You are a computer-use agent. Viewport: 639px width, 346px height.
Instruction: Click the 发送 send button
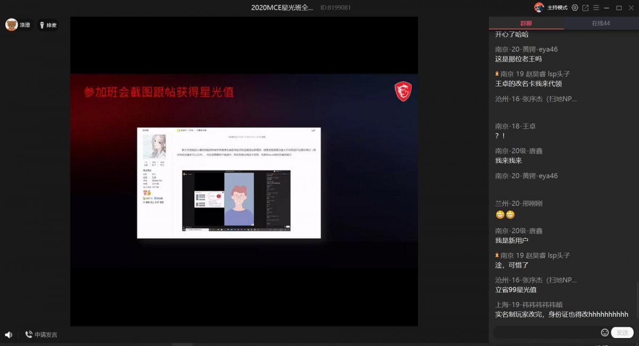tap(622, 332)
